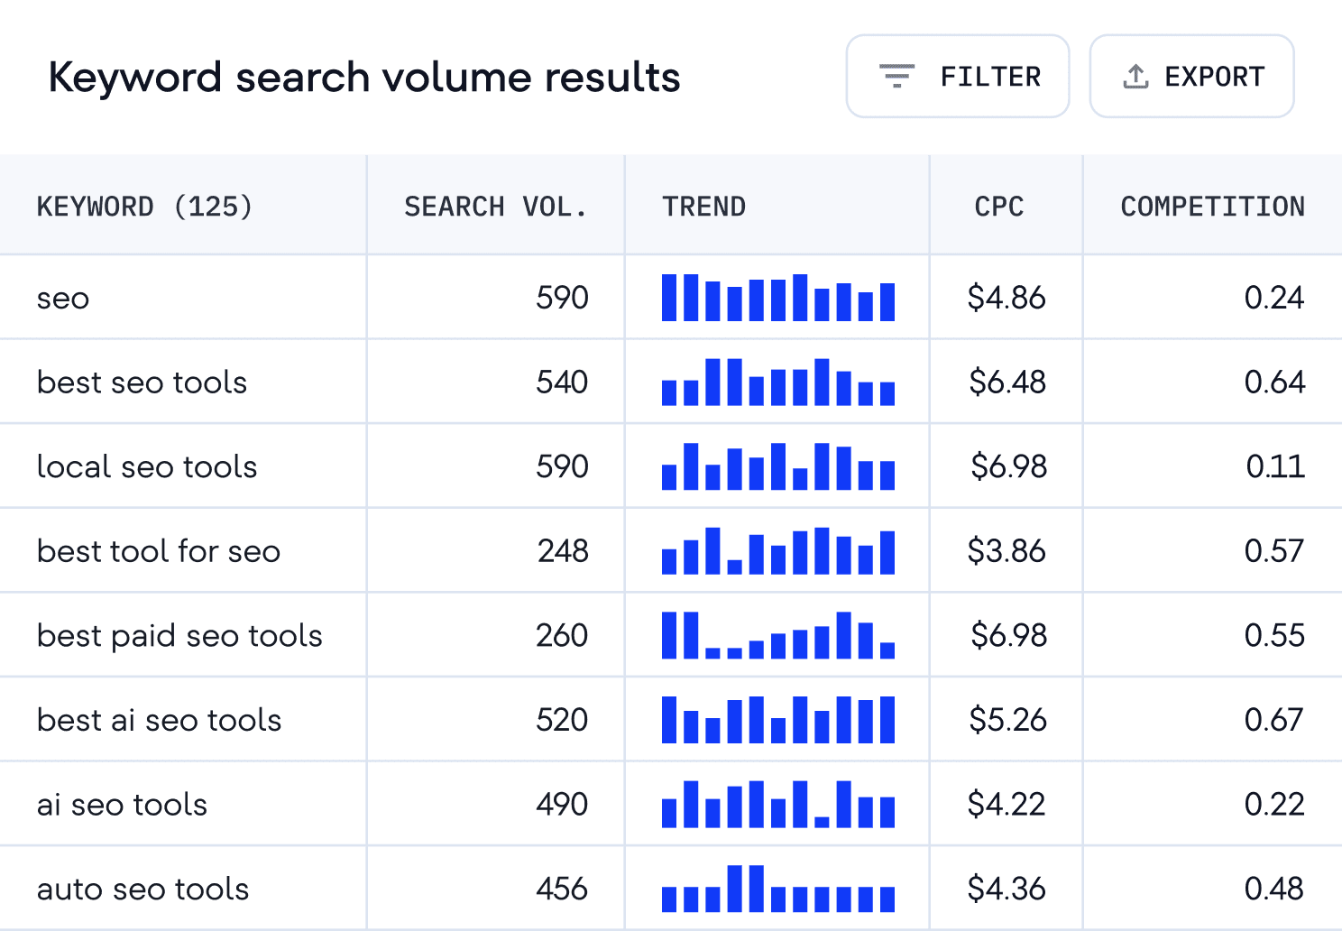Click the KEYWORD (125) column header
Viewport: 1342px width, 931px height.
tap(145, 206)
